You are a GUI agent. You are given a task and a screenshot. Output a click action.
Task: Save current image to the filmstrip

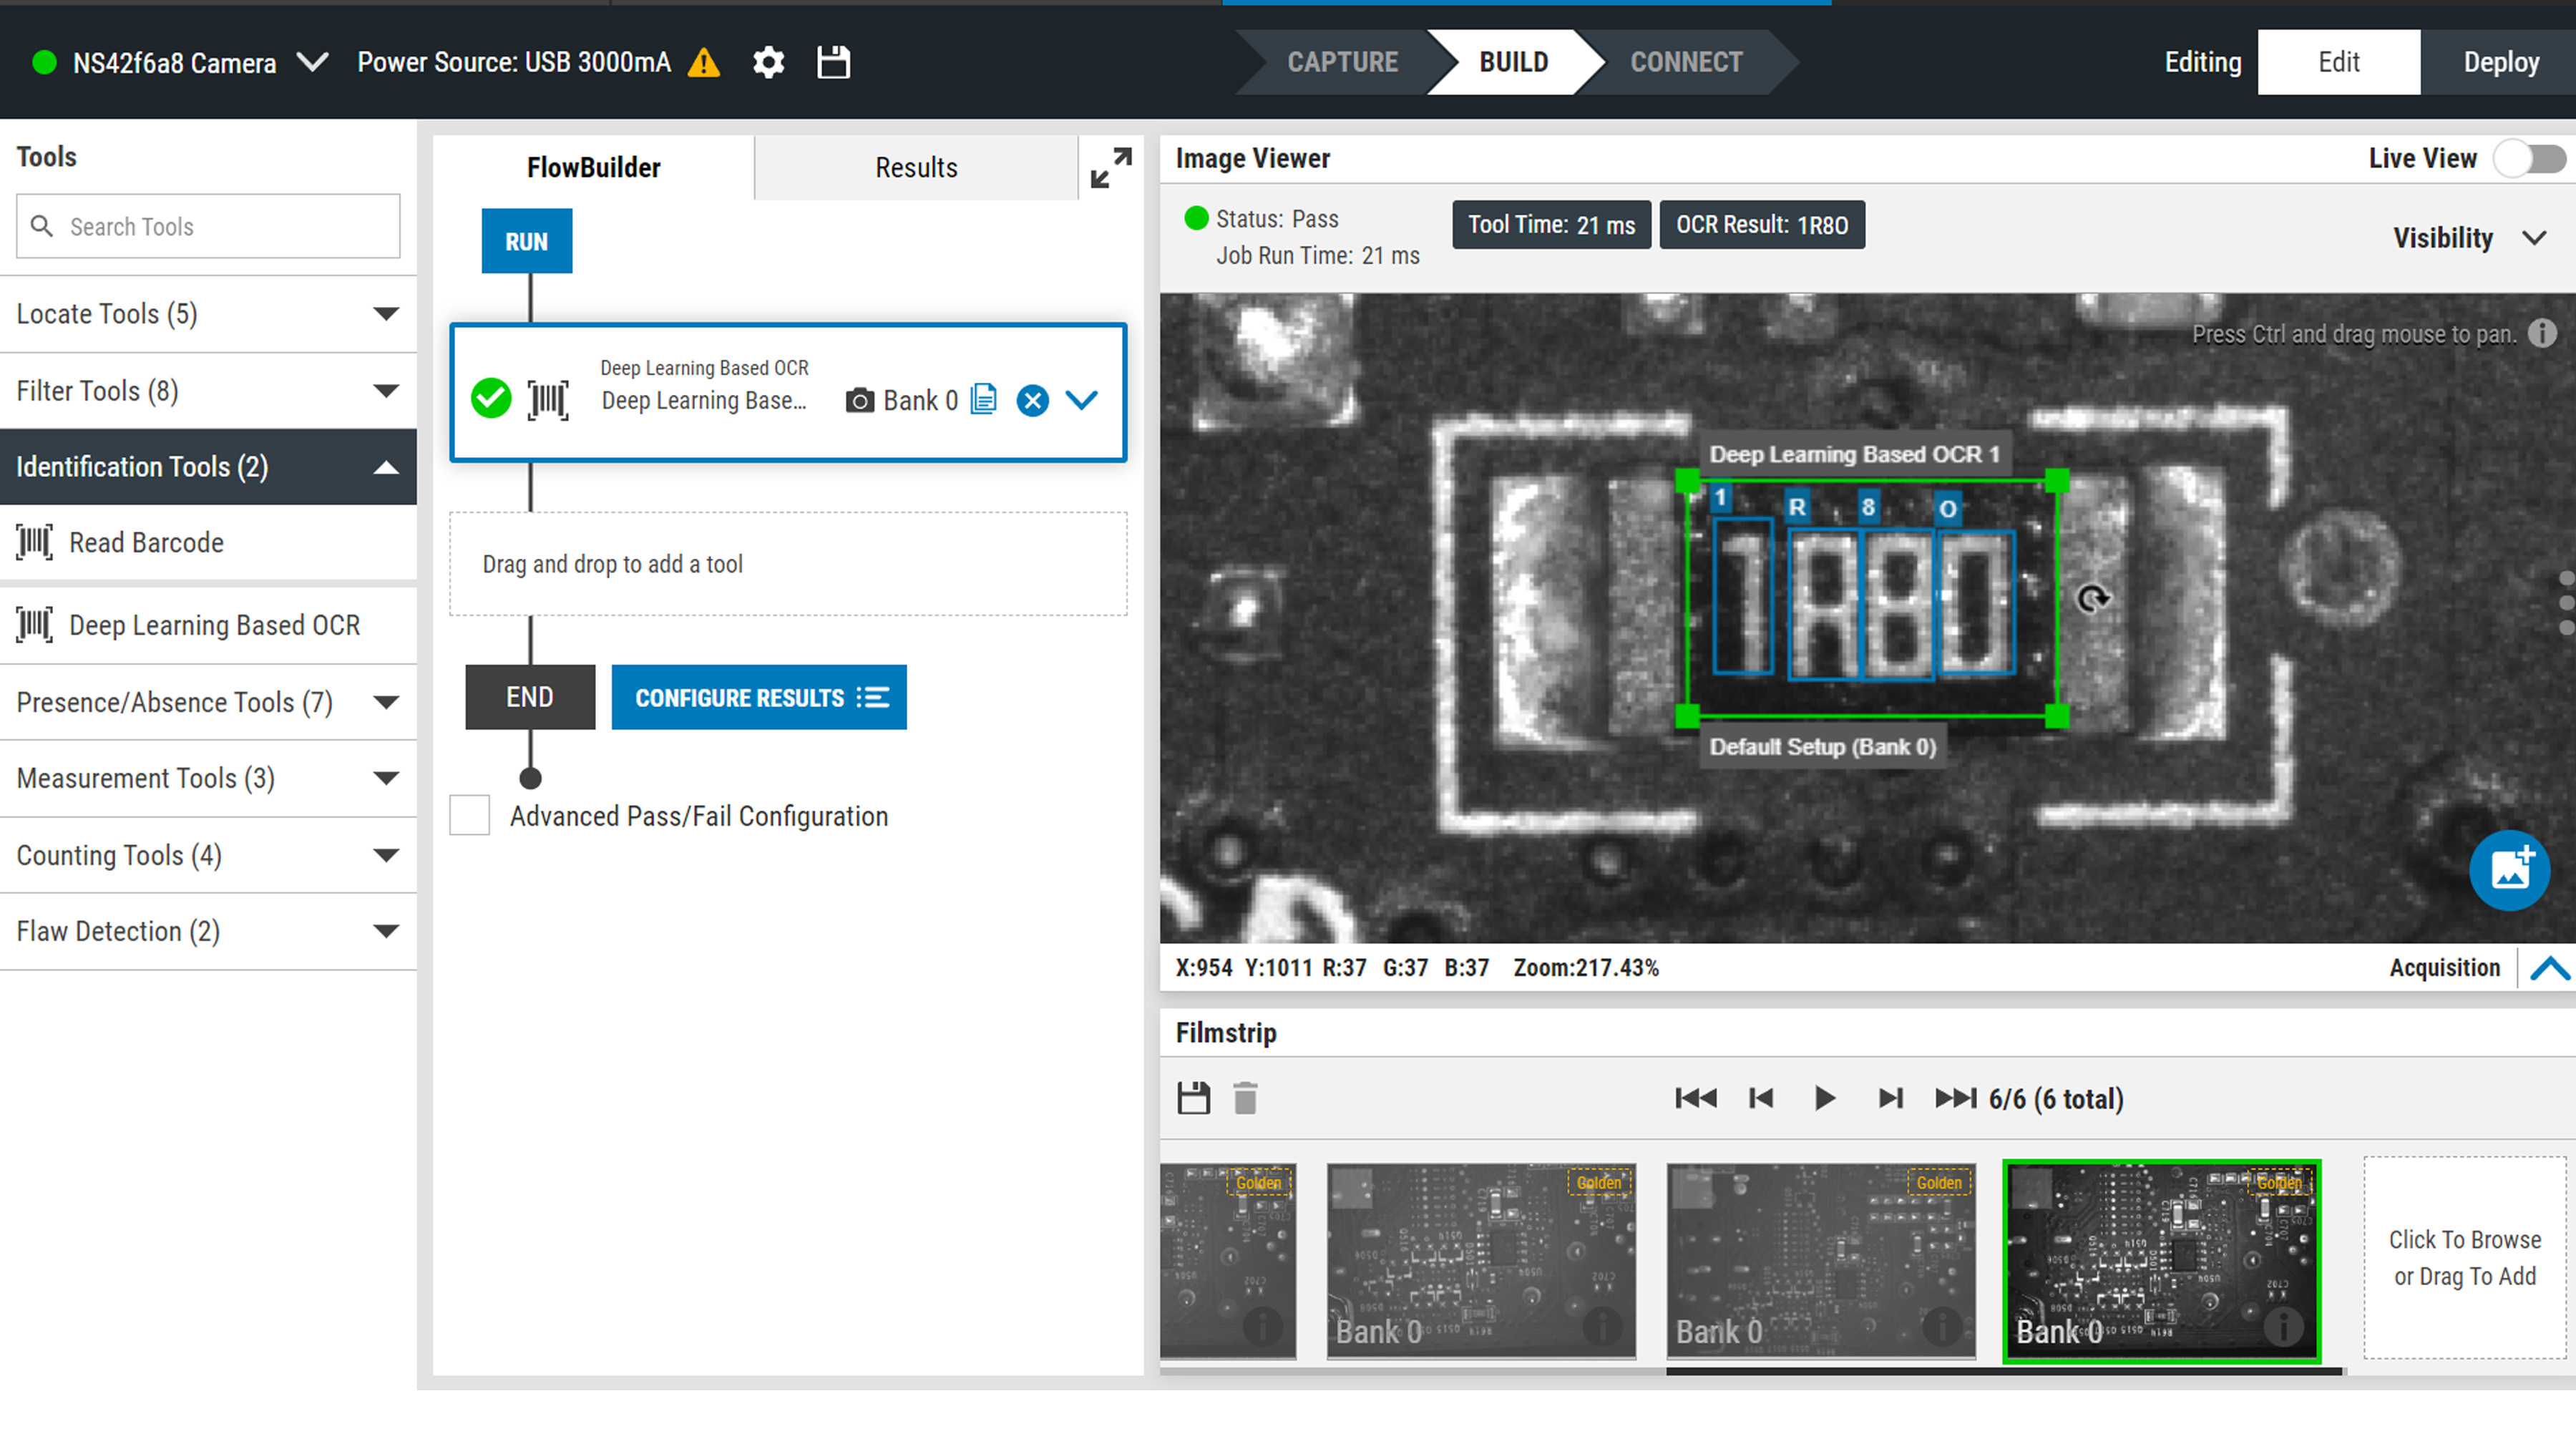tap(1194, 1097)
